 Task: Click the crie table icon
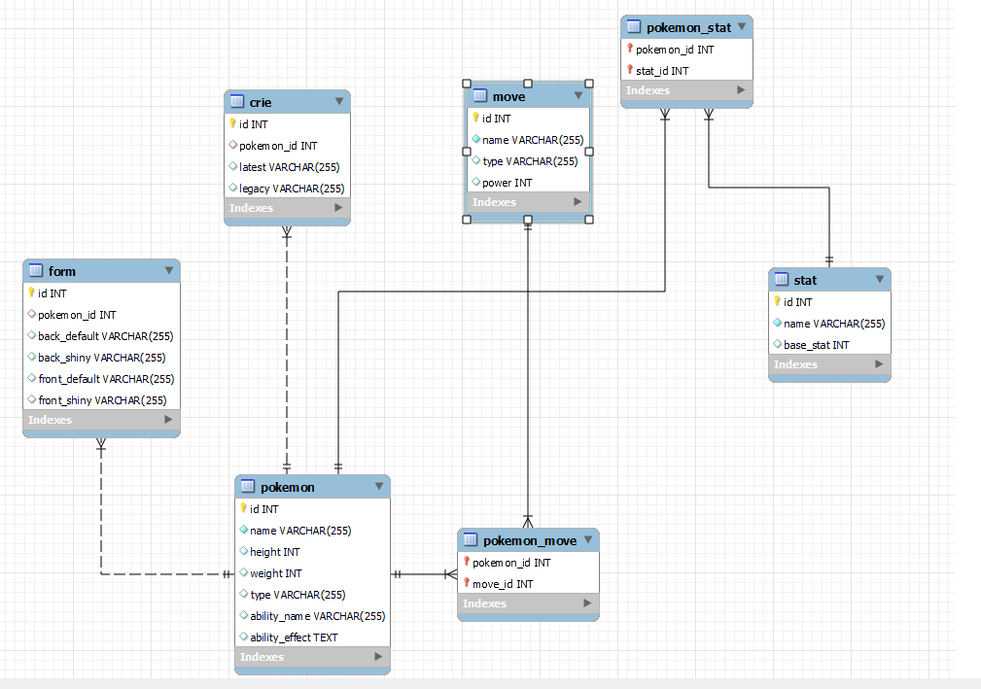237,101
